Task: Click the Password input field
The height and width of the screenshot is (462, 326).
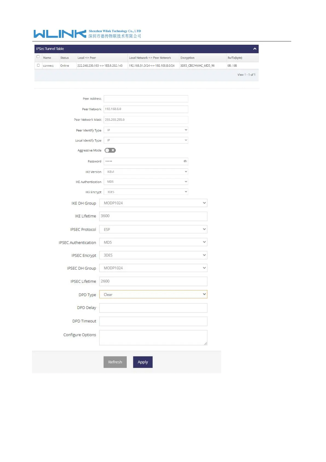Action: (146, 161)
